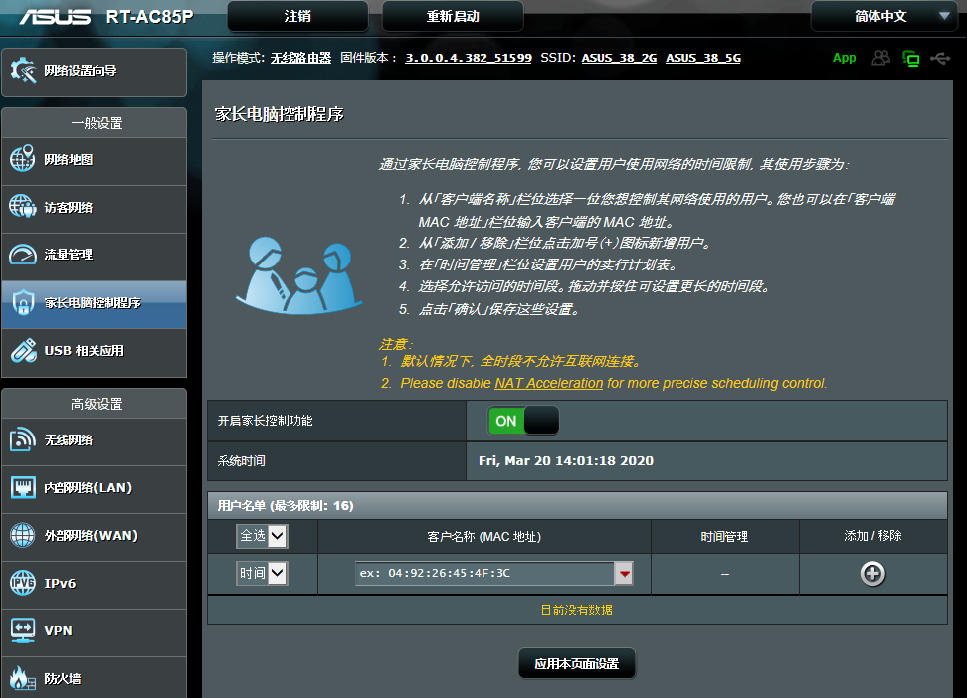Screen dimensions: 967x698
Task: Click the VPN monitor icon
Action: tap(23, 630)
